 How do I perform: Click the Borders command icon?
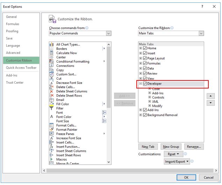click(x=51, y=49)
